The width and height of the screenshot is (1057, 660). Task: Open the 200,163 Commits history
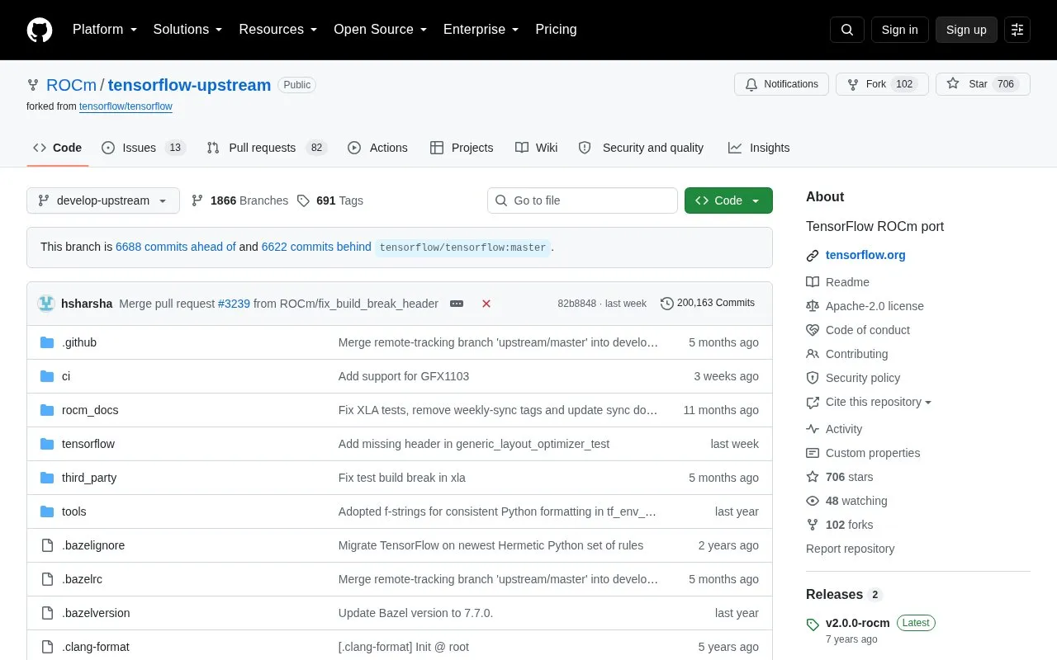pos(708,304)
